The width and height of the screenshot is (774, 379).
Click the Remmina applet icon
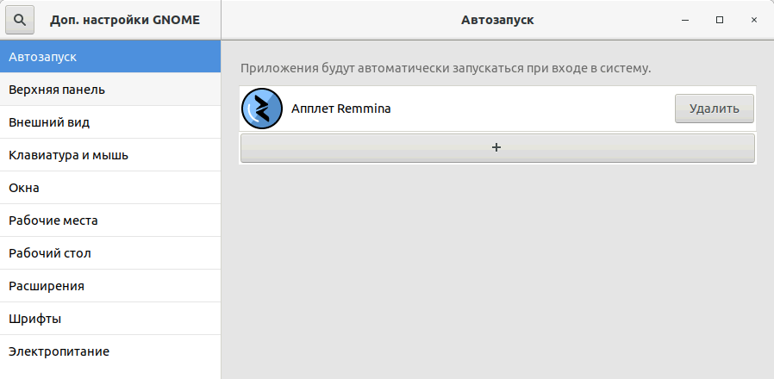click(x=262, y=109)
